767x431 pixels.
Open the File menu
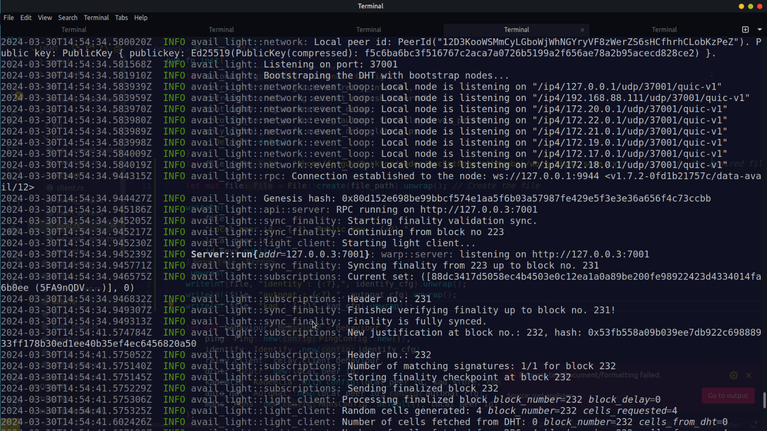(x=9, y=18)
